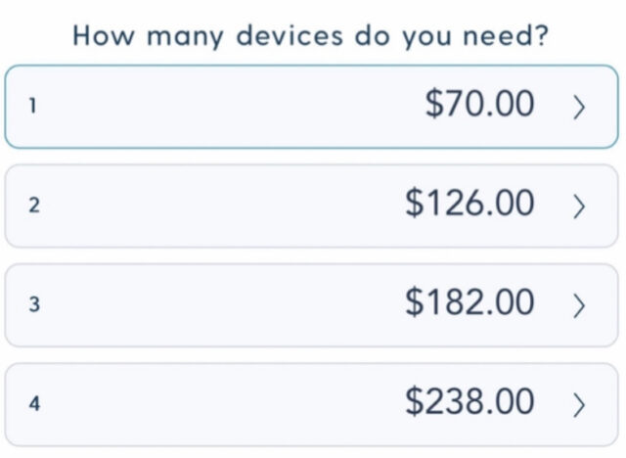
Task: Click the $70.00 price
Action: click(479, 104)
